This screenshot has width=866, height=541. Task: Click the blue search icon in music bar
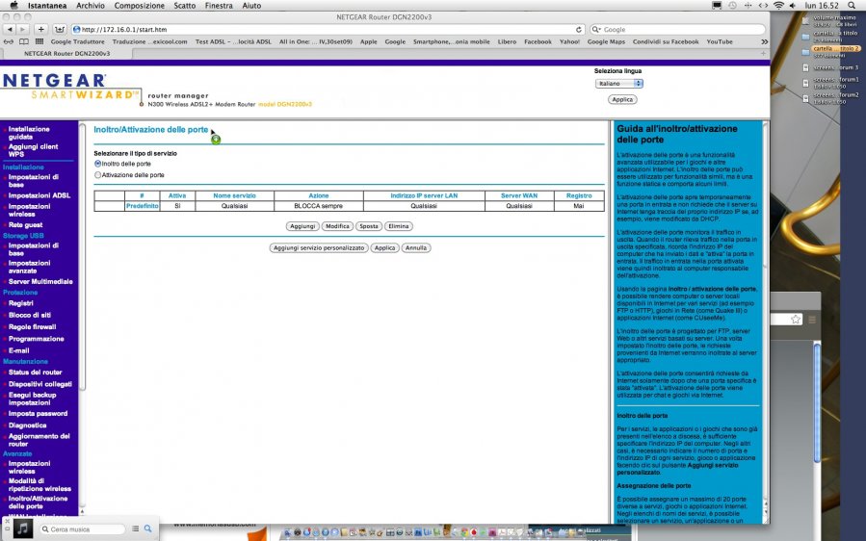tap(147, 528)
